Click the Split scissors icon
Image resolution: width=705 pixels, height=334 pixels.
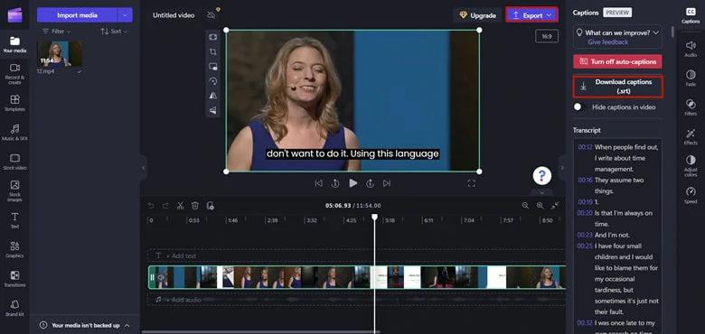pyautogui.click(x=180, y=206)
